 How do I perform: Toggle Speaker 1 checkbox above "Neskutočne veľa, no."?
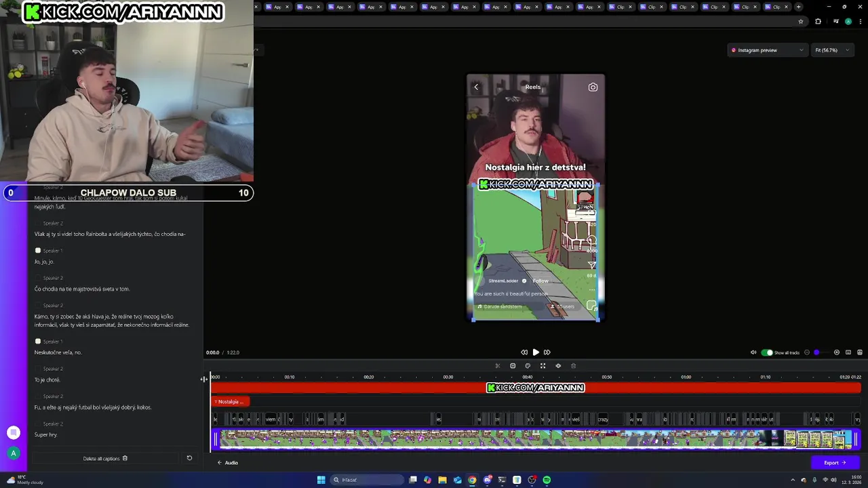click(38, 342)
